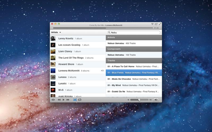Click the search field containing Nobu
The image size is (212, 132).
click(x=134, y=32)
